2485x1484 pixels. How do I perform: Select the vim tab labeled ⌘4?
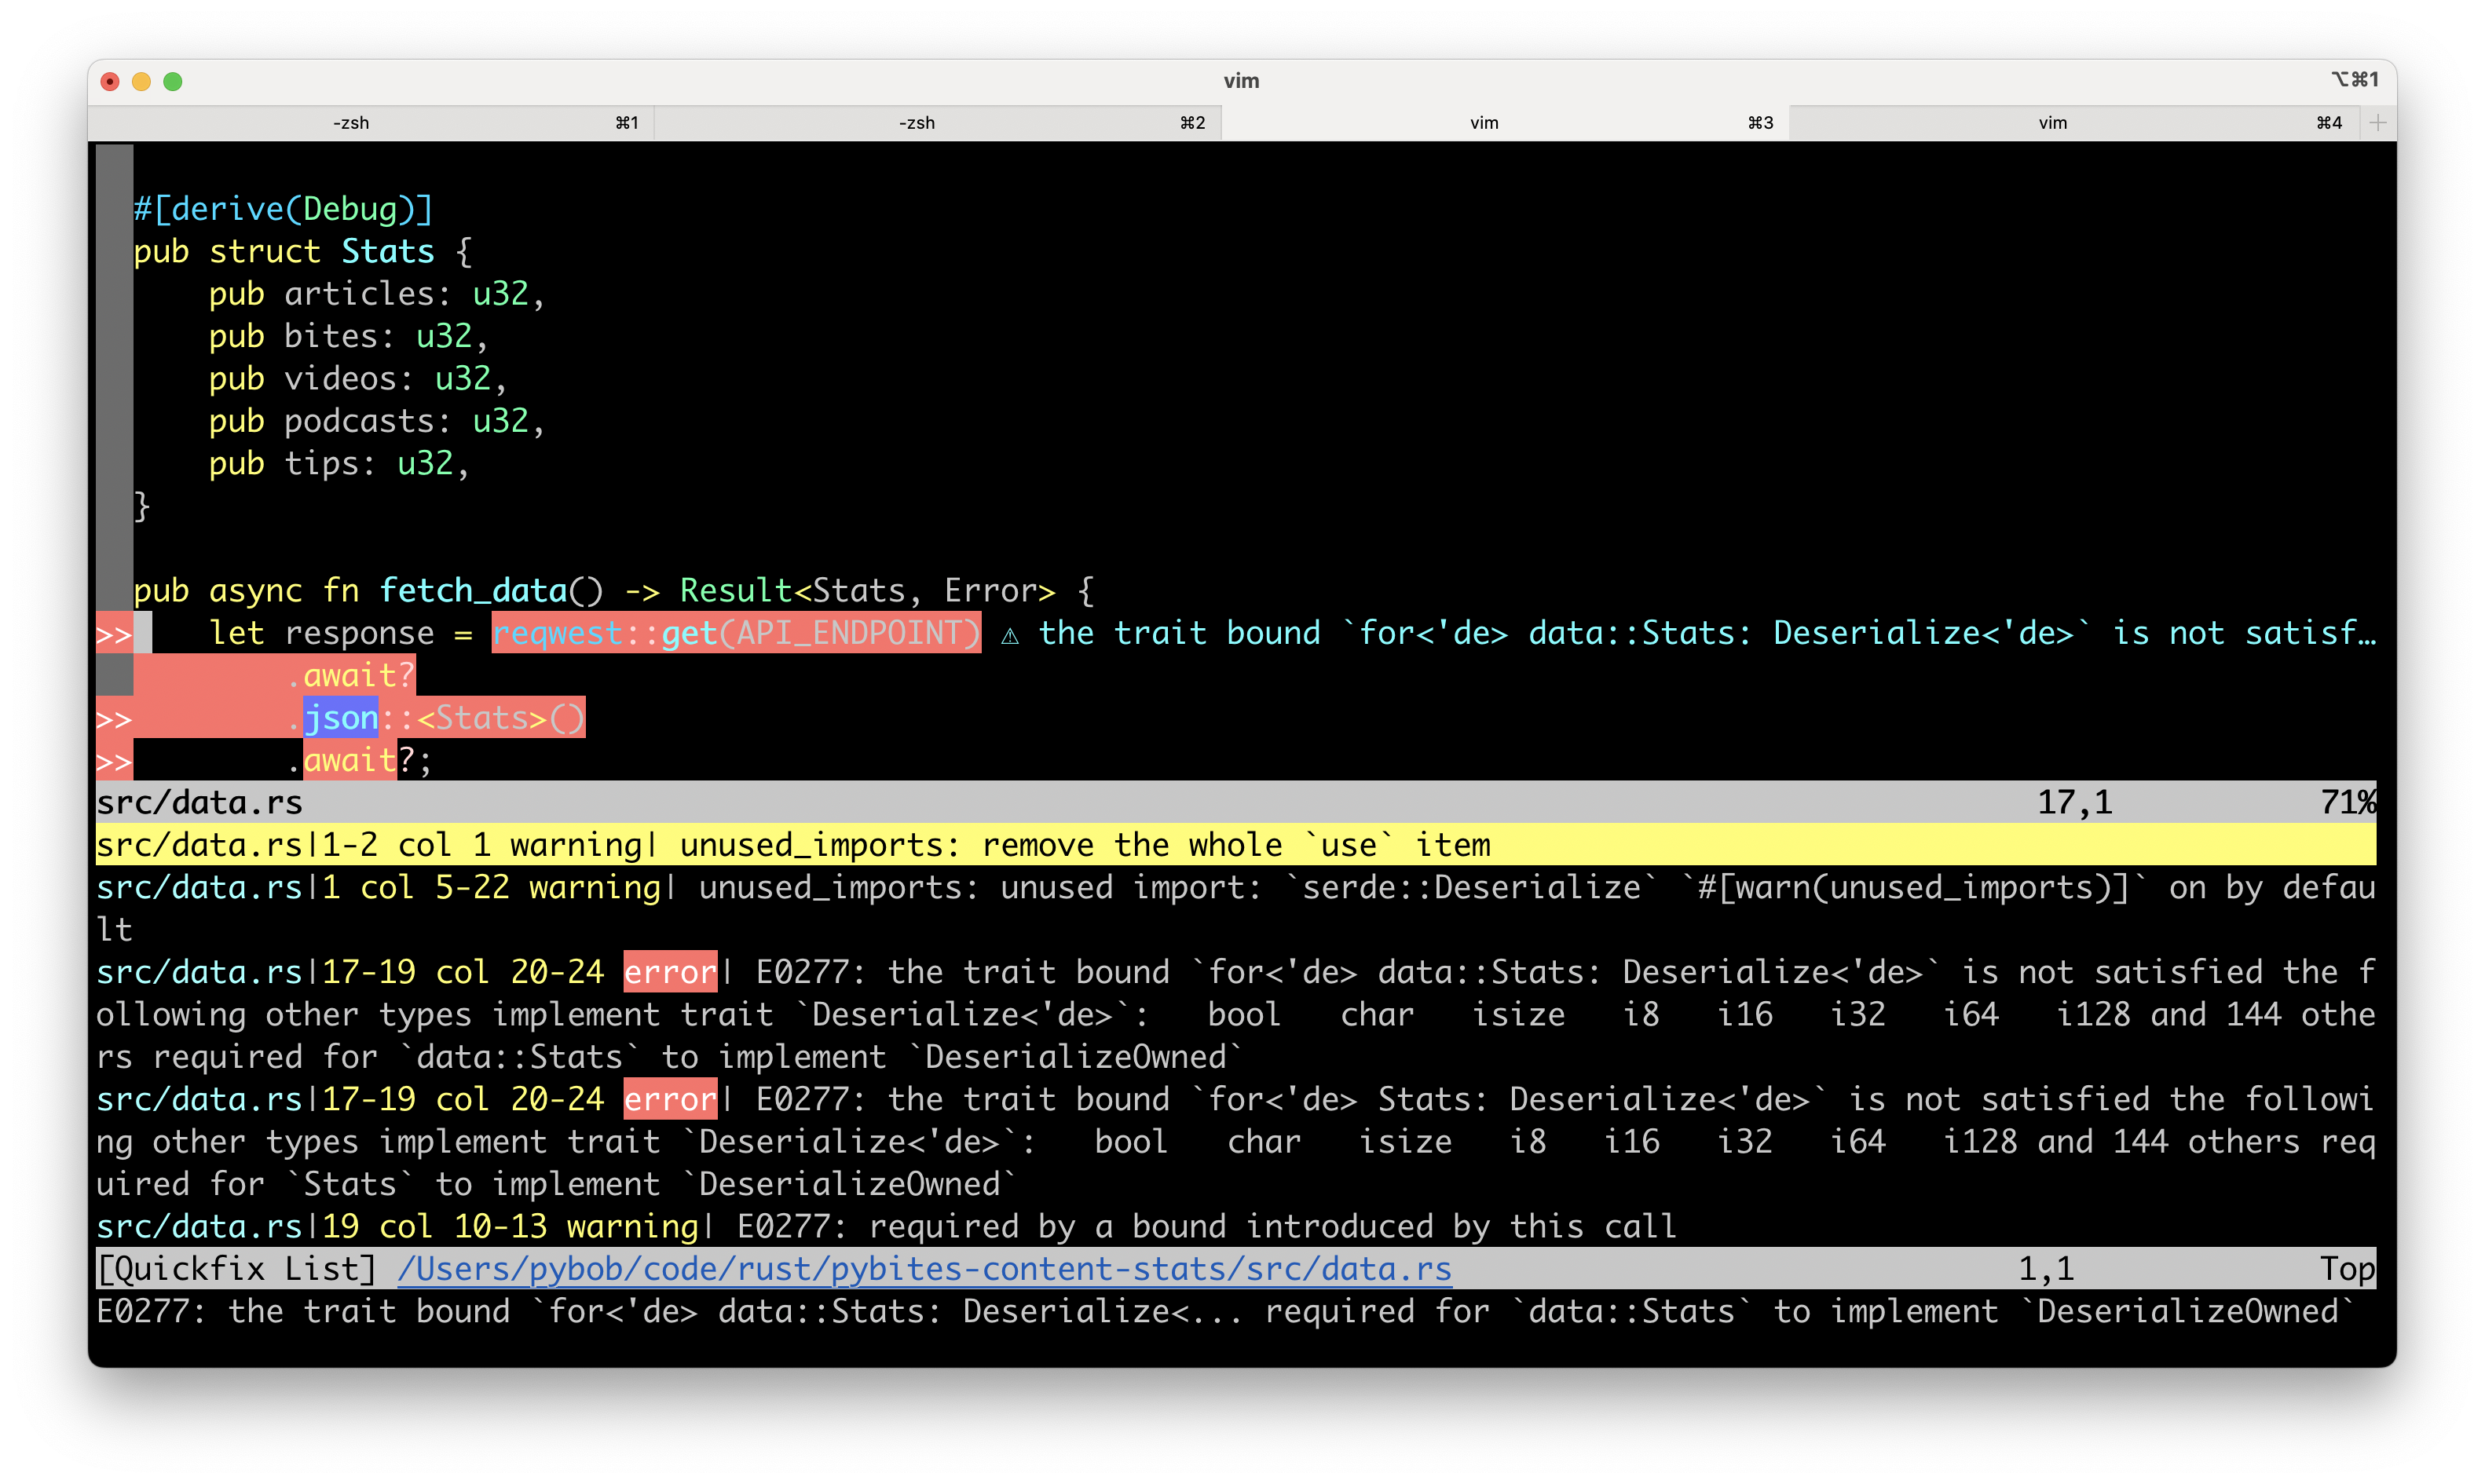(2074, 122)
